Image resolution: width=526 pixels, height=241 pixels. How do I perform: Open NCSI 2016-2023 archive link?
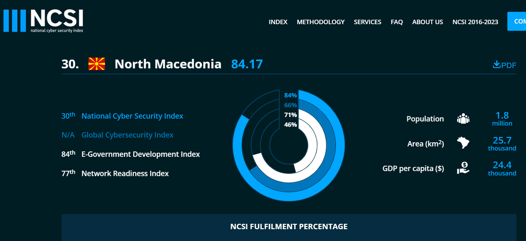point(476,22)
